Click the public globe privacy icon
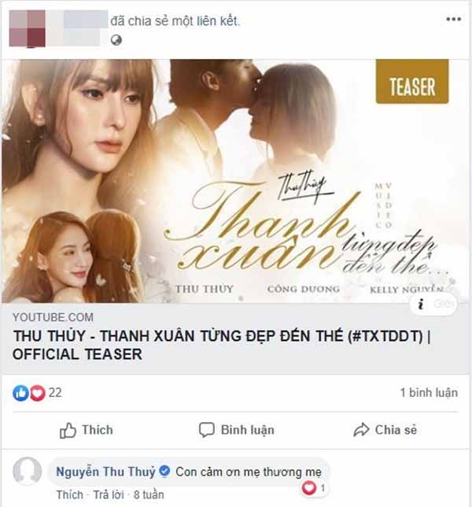The width and height of the screenshot is (472, 507). pyautogui.click(x=116, y=40)
